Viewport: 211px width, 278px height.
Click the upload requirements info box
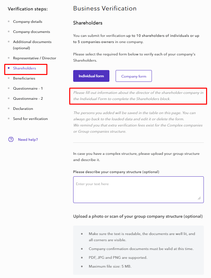(x=138, y=250)
